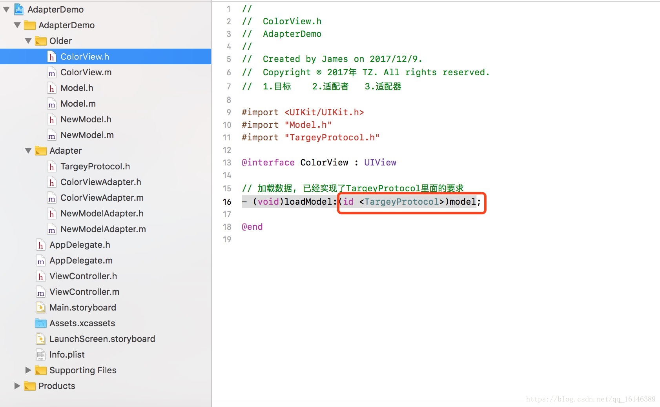Click the @interface keyword
Image resolution: width=660 pixels, height=407 pixels.
[268, 163]
